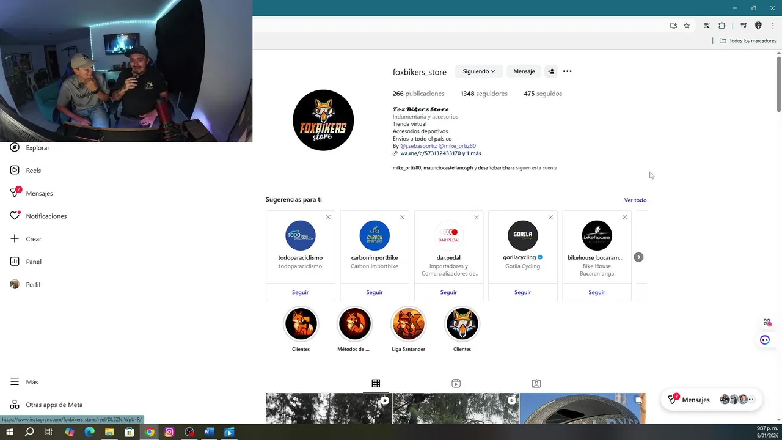
Task: Click Crear to make a new post
Action: pos(26,239)
